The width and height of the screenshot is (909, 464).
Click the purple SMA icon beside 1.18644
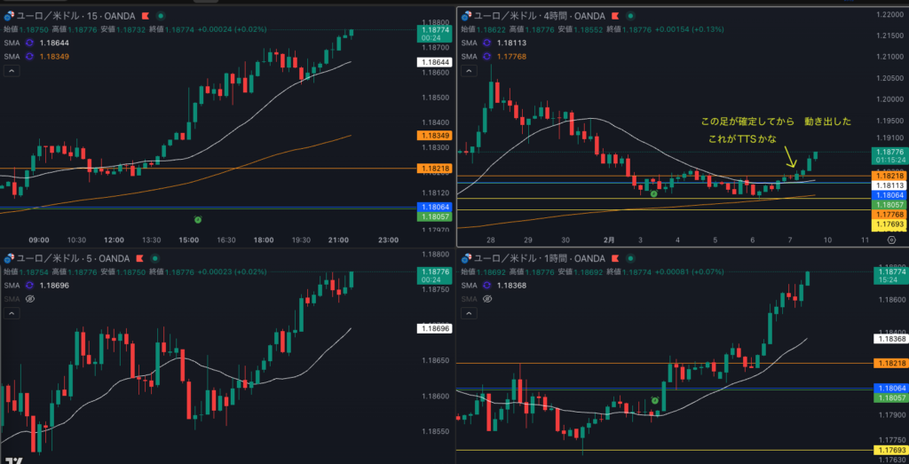click(31, 42)
